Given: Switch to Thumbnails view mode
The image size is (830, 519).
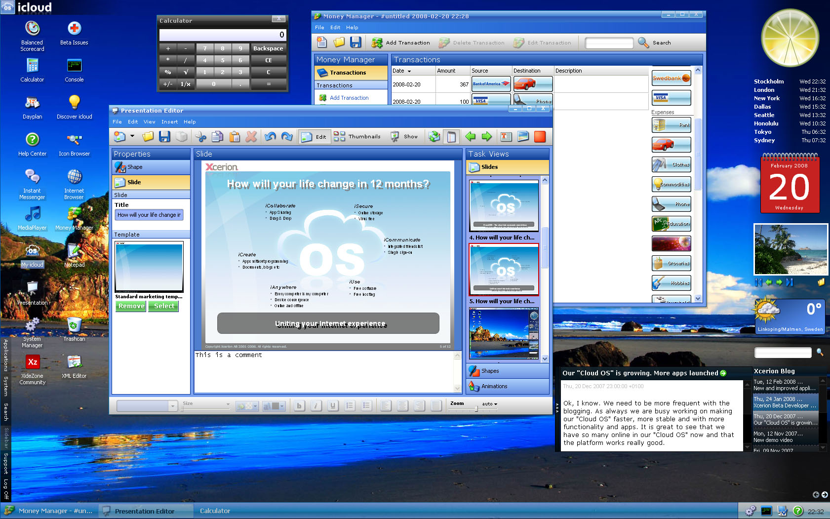Looking at the screenshot, I should [357, 137].
